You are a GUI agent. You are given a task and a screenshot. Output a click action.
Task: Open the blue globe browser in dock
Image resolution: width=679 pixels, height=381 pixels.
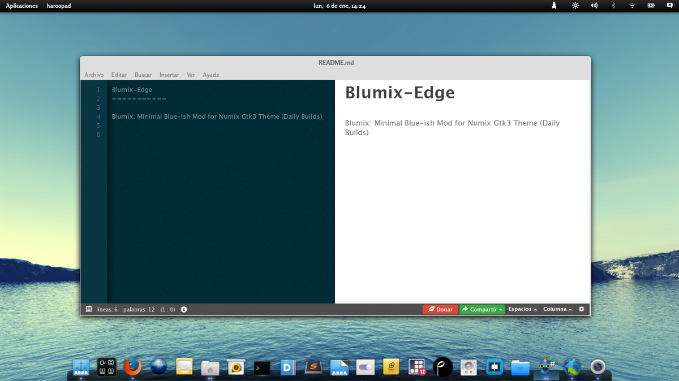pyautogui.click(x=158, y=367)
